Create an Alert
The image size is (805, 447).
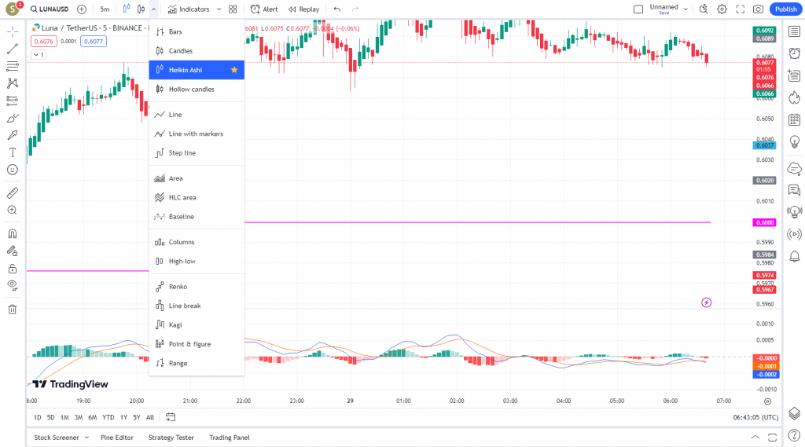point(264,9)
